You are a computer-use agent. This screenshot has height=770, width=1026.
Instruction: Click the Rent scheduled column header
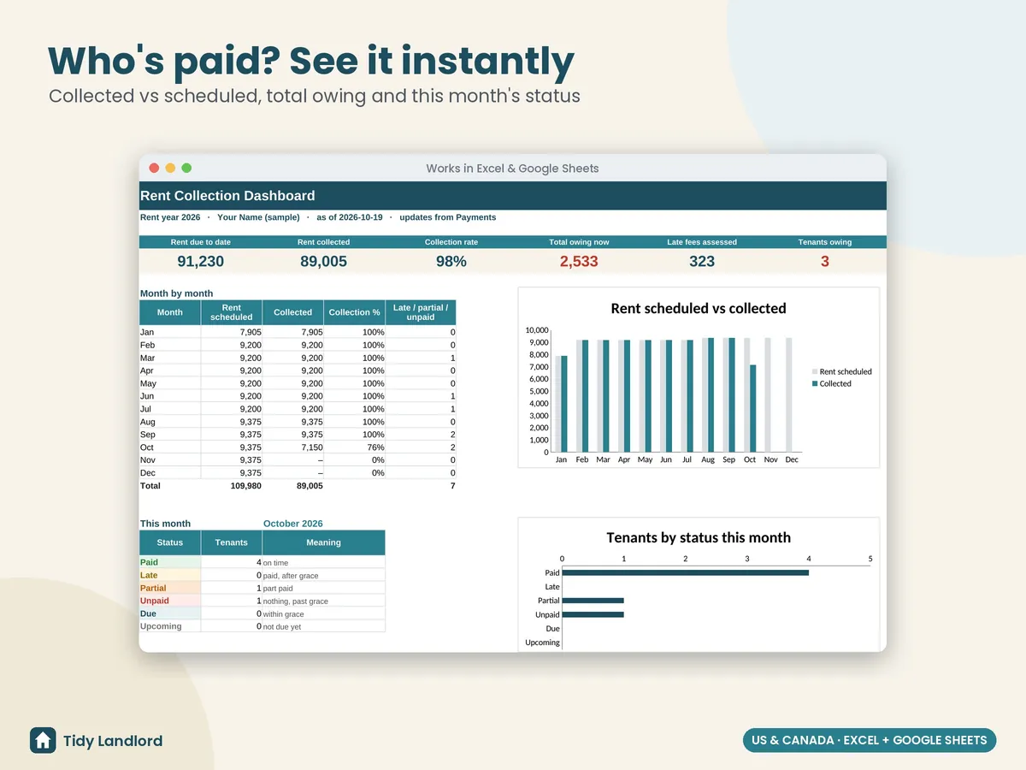(232, 312)
